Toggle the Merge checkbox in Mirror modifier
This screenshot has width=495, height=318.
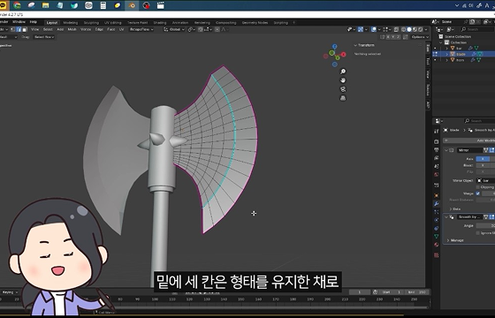477,193
